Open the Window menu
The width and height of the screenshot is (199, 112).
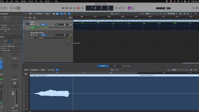tap(47, 1)
